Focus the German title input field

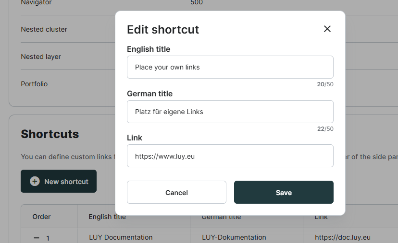tap(230, 112)
